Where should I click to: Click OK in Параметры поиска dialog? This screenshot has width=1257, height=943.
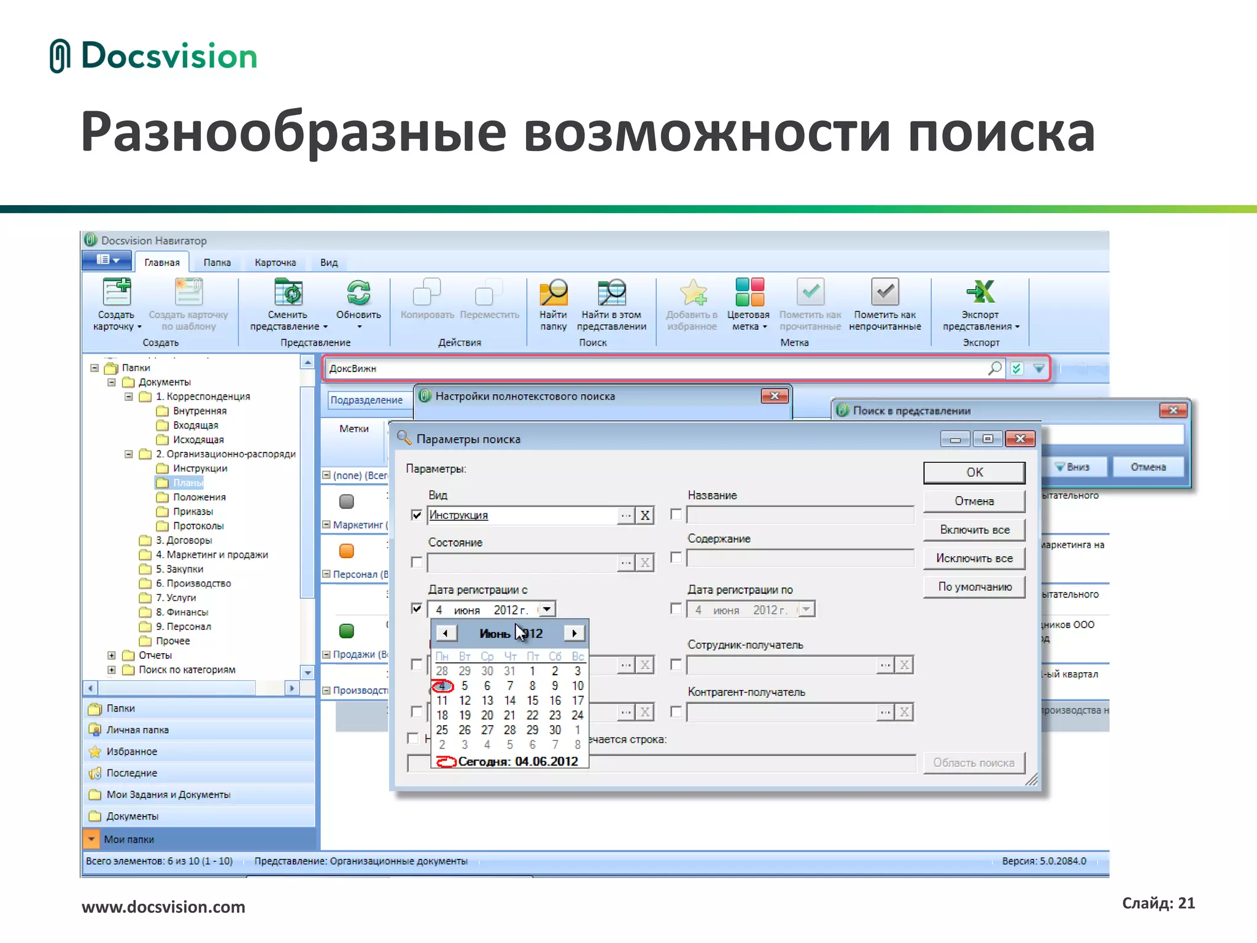(974, 472)
